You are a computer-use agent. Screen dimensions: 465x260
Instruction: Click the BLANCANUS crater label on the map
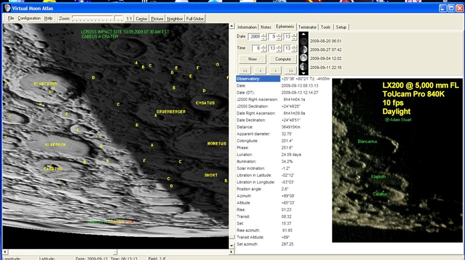click(x=45, y=84)
